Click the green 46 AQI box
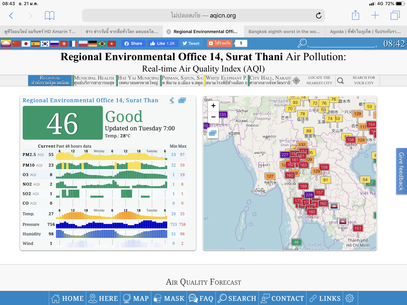The image size is (407, 305). click(x=63, y=123)
